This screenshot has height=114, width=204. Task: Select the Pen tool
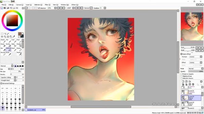click(x=9, y=41)
